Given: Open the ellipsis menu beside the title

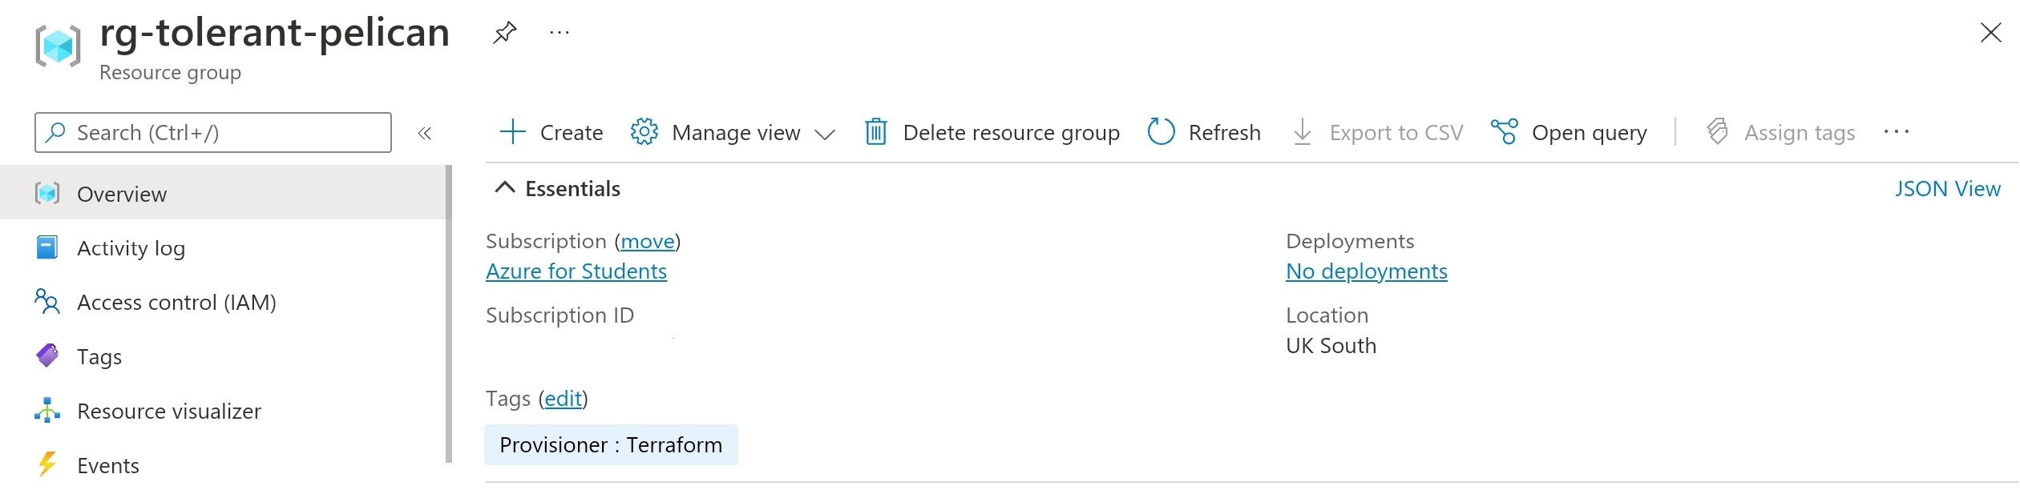Looking at the screenshot, I should [560, 33].
